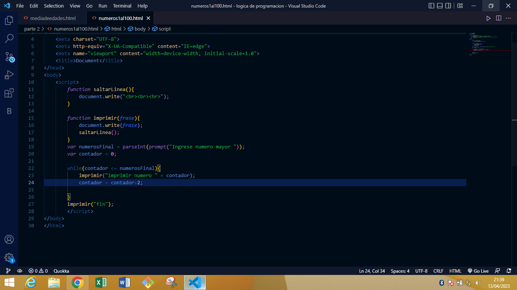
Task: Open the Source Control view
Action: (9, 57)
